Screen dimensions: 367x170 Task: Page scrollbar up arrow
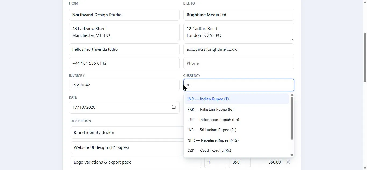coord(365,2)
